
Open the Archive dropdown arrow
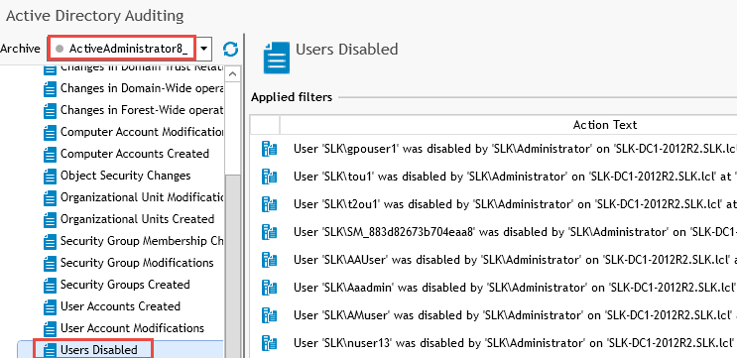point(204,49)
